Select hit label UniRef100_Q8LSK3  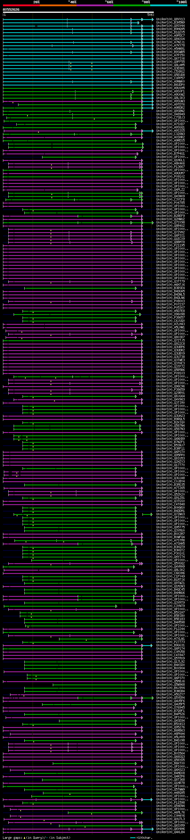(x=170, y=98)
